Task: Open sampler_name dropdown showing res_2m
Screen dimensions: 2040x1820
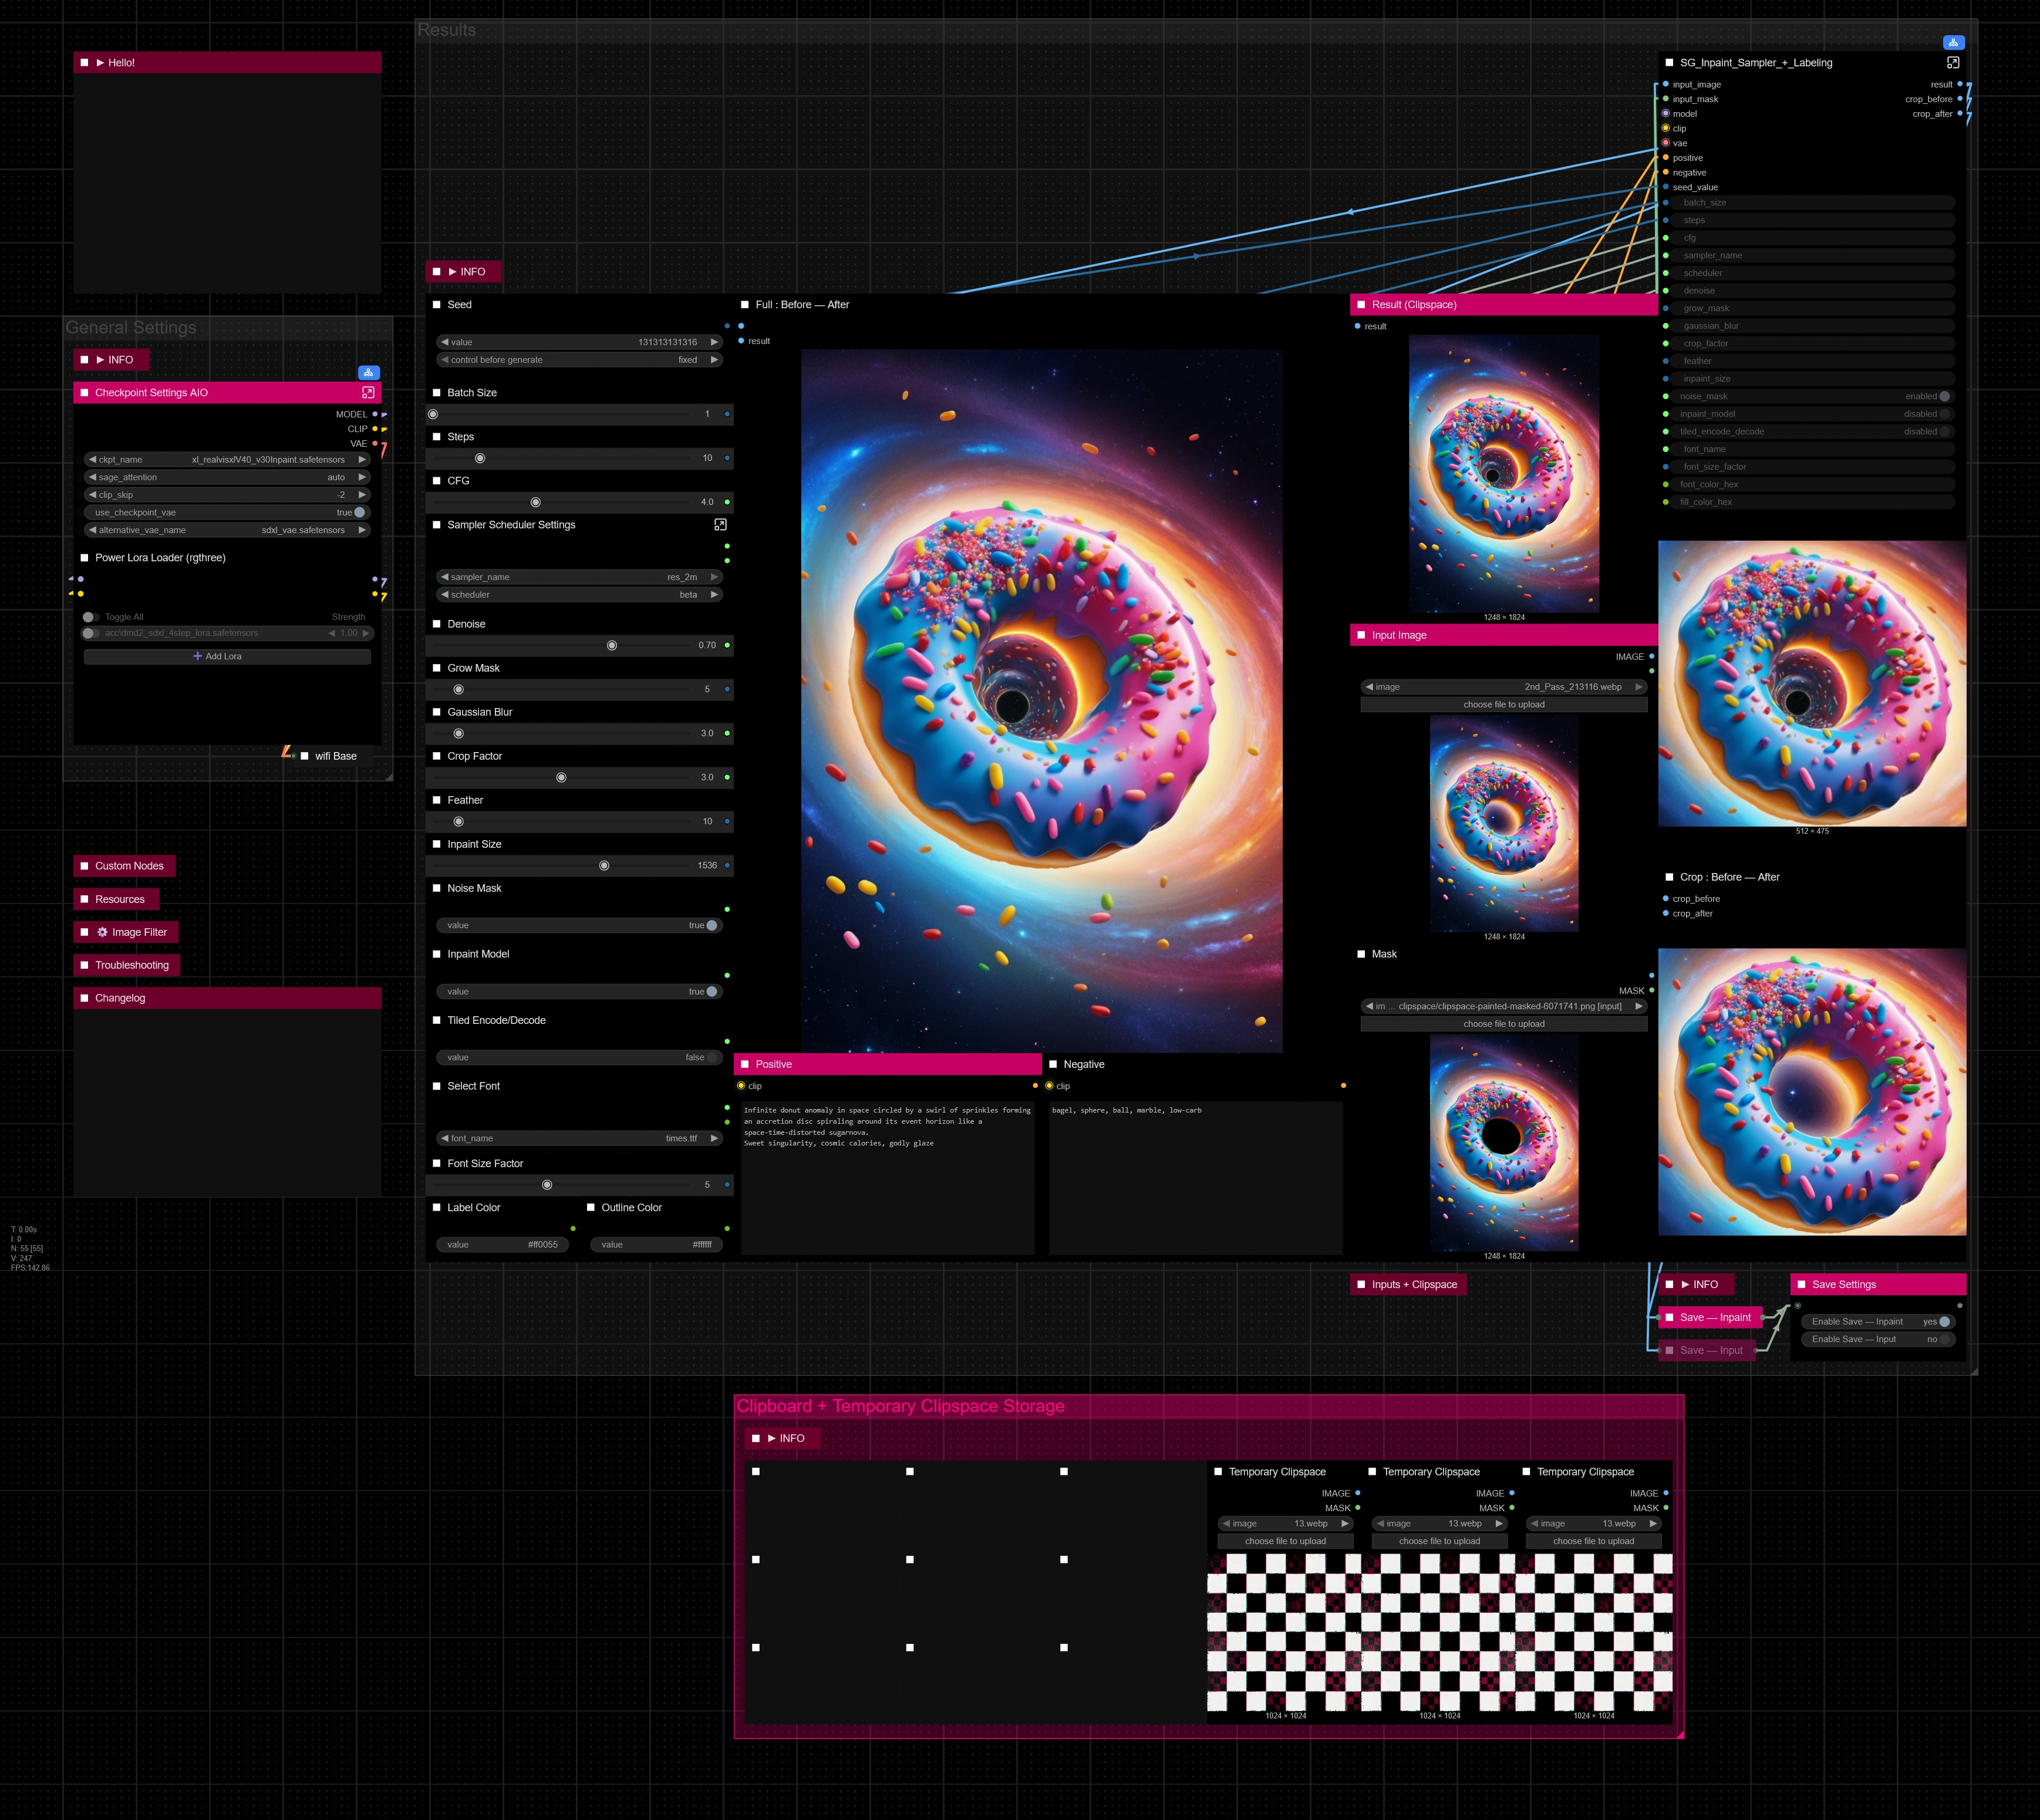Action: click(x=580, y=577)
